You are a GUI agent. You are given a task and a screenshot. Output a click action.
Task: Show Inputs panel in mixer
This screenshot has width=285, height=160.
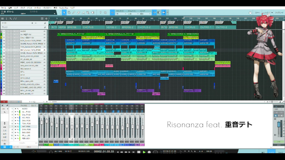pyautogui.click(x=4, y=131)
